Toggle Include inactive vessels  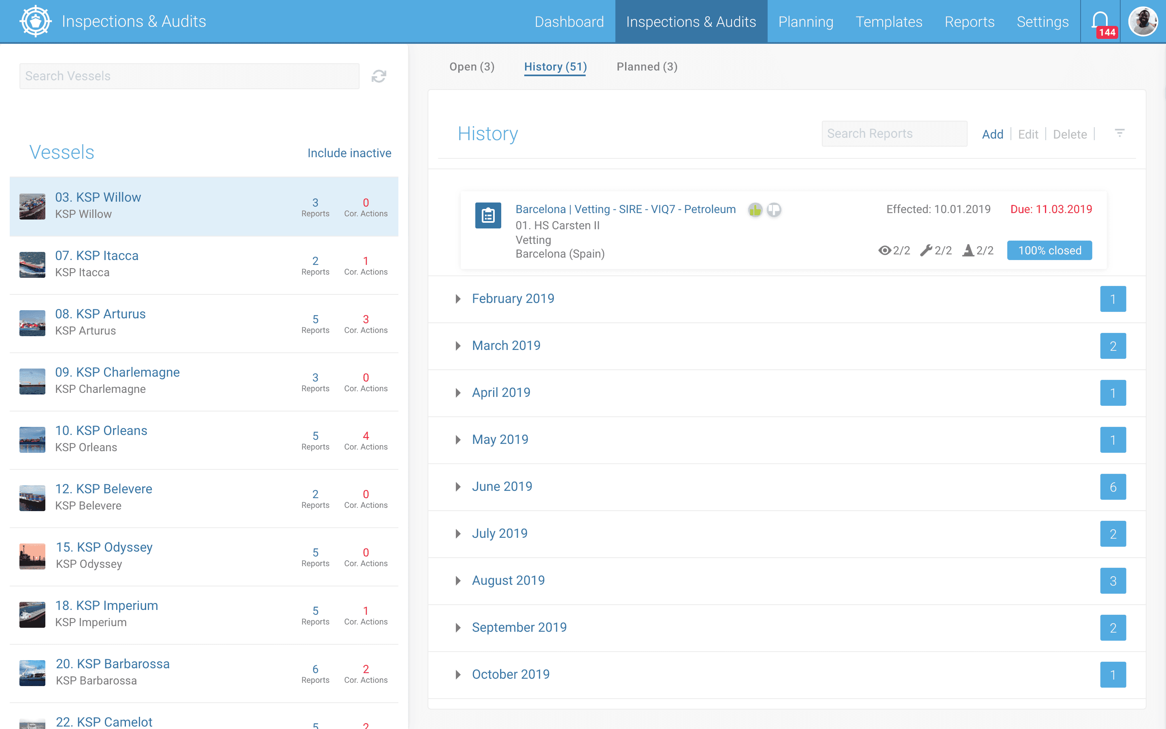[349, 153]
